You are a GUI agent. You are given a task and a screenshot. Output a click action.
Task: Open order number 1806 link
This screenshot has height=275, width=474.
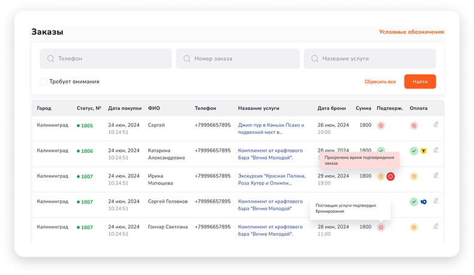87,151
